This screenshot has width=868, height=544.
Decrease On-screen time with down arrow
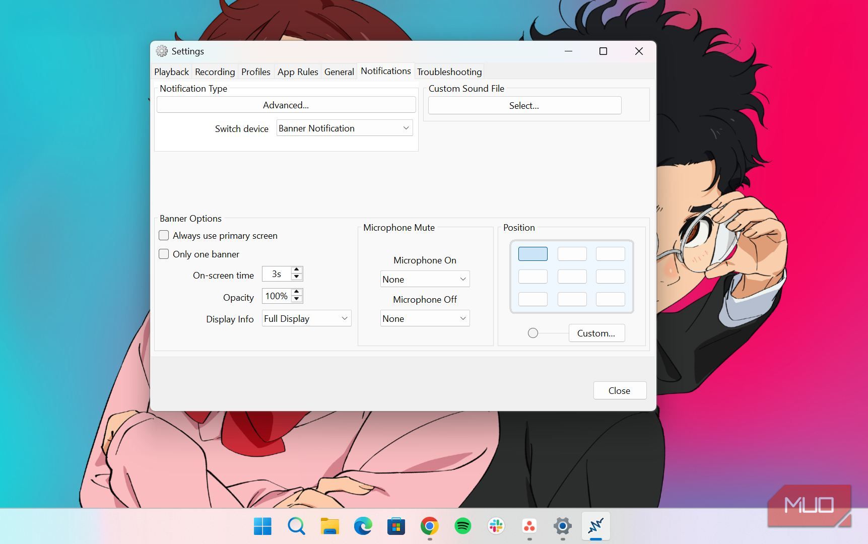pos(297,277)
